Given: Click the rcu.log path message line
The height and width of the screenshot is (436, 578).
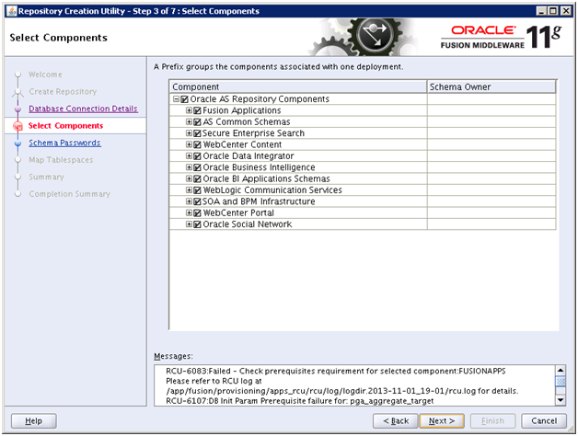Looking at the screenshot, I should point(342,391).
